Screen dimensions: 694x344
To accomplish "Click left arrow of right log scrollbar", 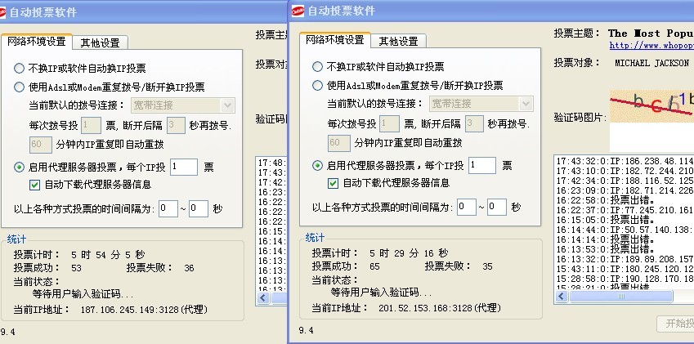I will pyautogui.click(x=562, y=297).
